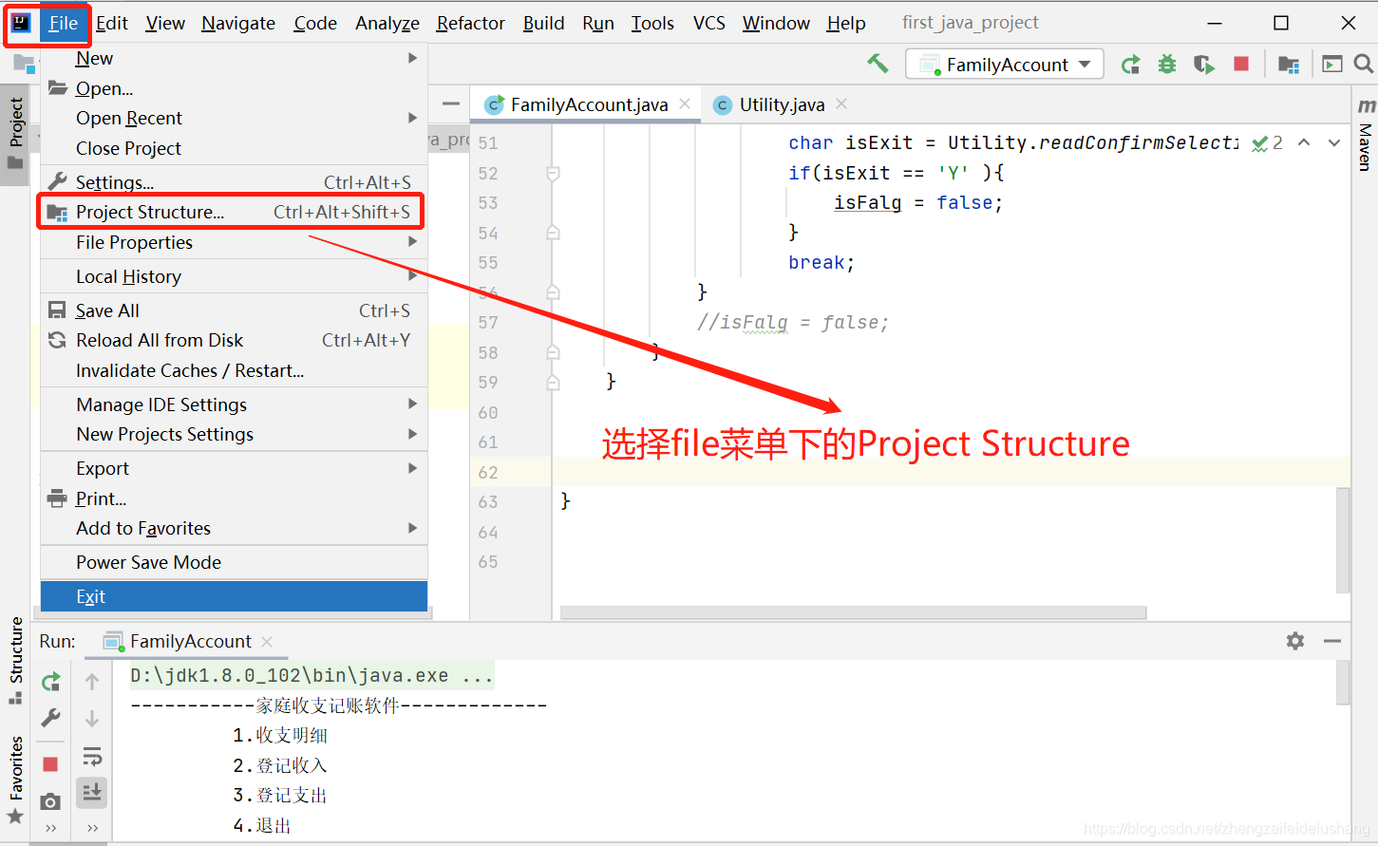Toggle soft-wrap in console output
The image size is (1378, 846).
pos(92,757)
